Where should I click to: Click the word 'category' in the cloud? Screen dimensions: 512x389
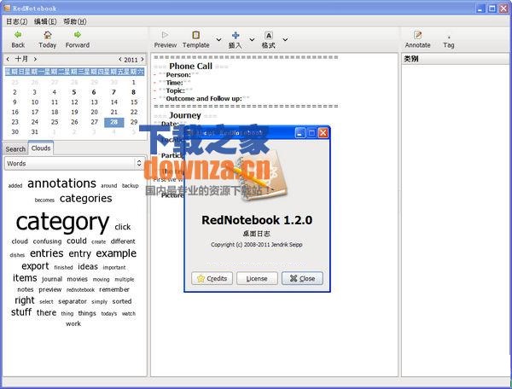point(62,223)
